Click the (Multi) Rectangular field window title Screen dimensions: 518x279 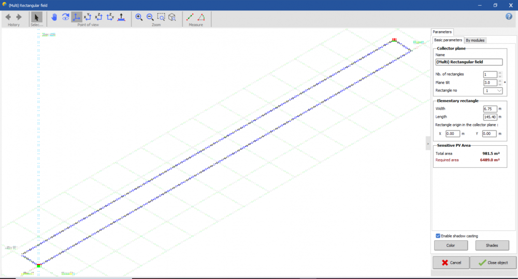tap(28, 5)
